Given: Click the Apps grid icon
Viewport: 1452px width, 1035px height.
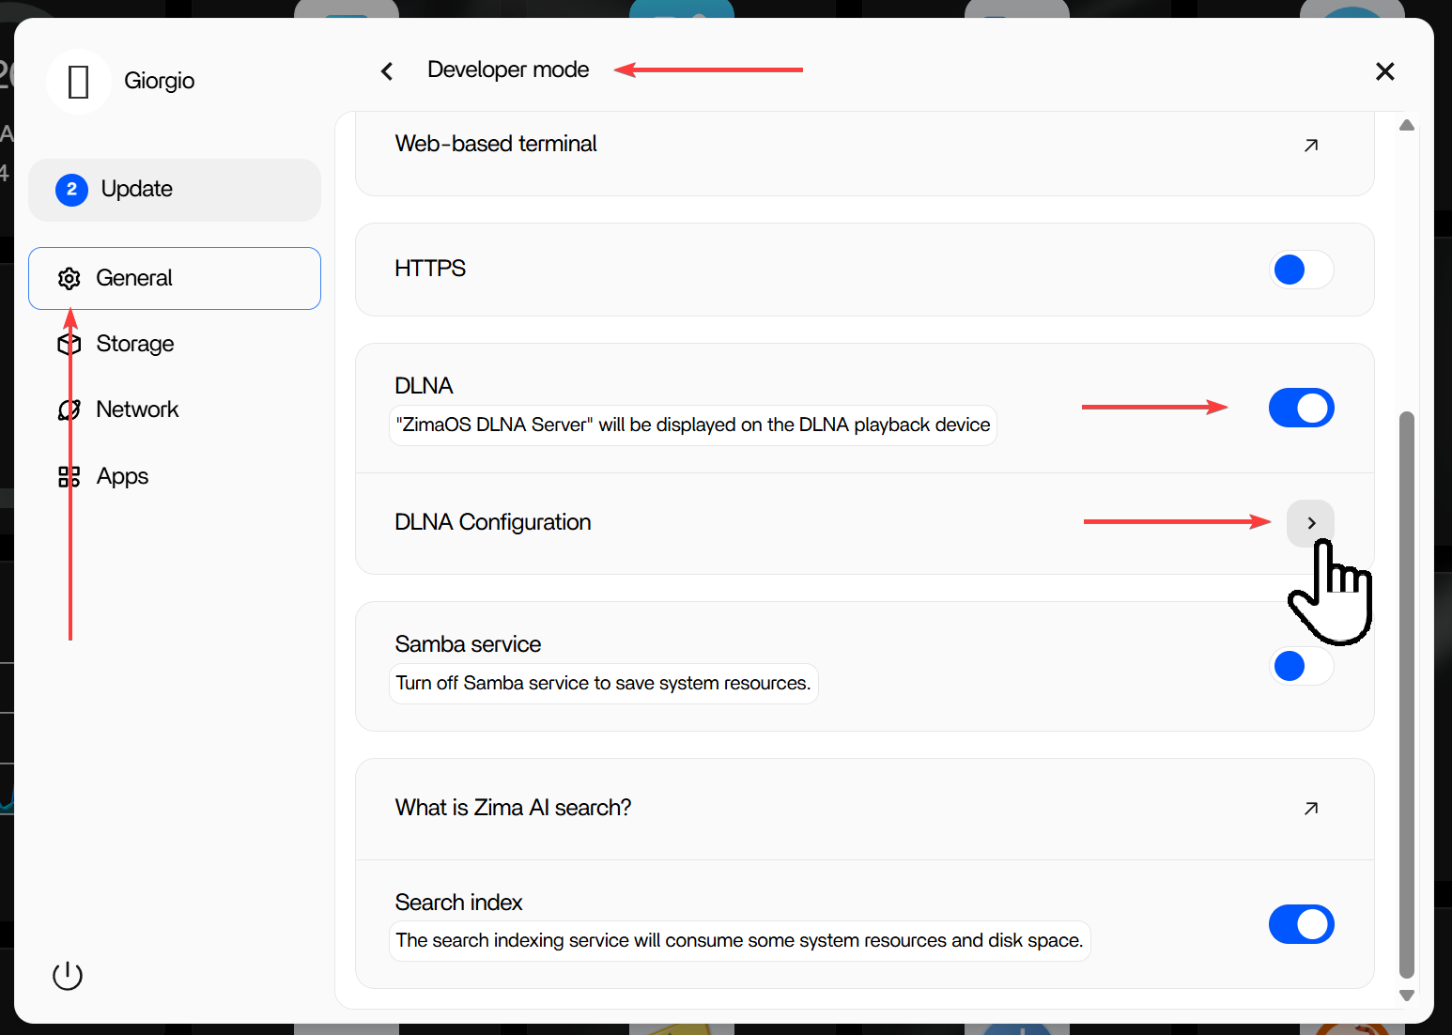Looking at the screenshot, I should (70, 476).
